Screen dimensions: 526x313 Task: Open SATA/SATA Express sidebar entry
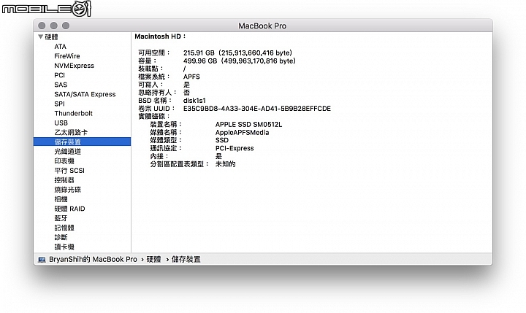(x=85, y=94)
